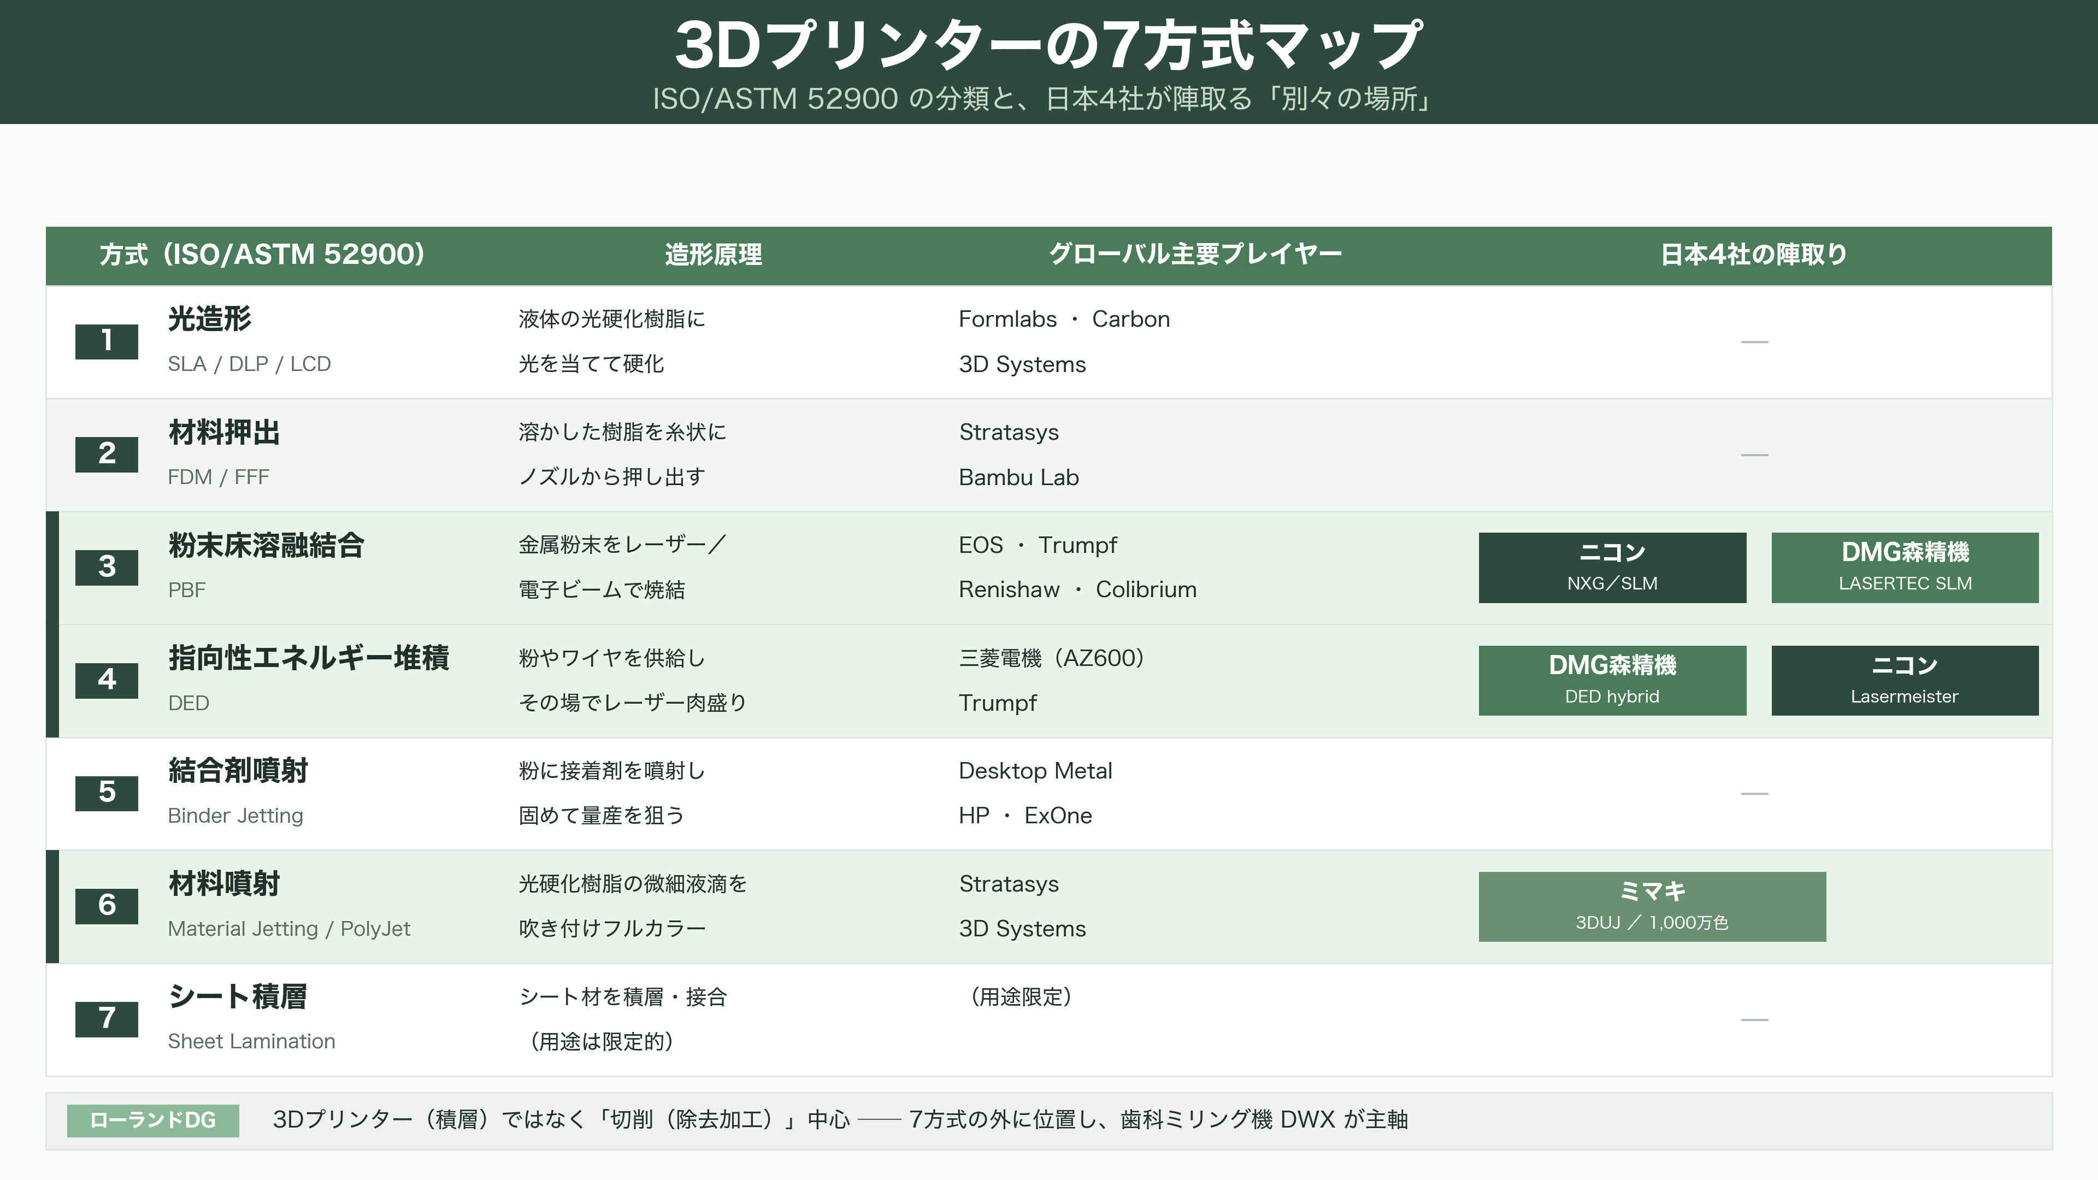The height and width of the screenshot is (1180, 2098).
Task: Click the number 5 badge
Action: 107,793
